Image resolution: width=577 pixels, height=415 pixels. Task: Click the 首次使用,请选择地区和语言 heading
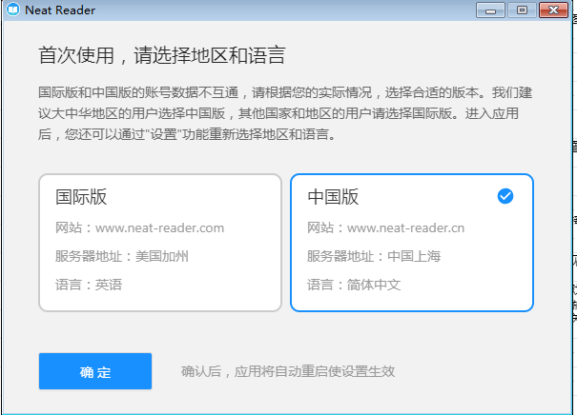(x=162, y=52)
